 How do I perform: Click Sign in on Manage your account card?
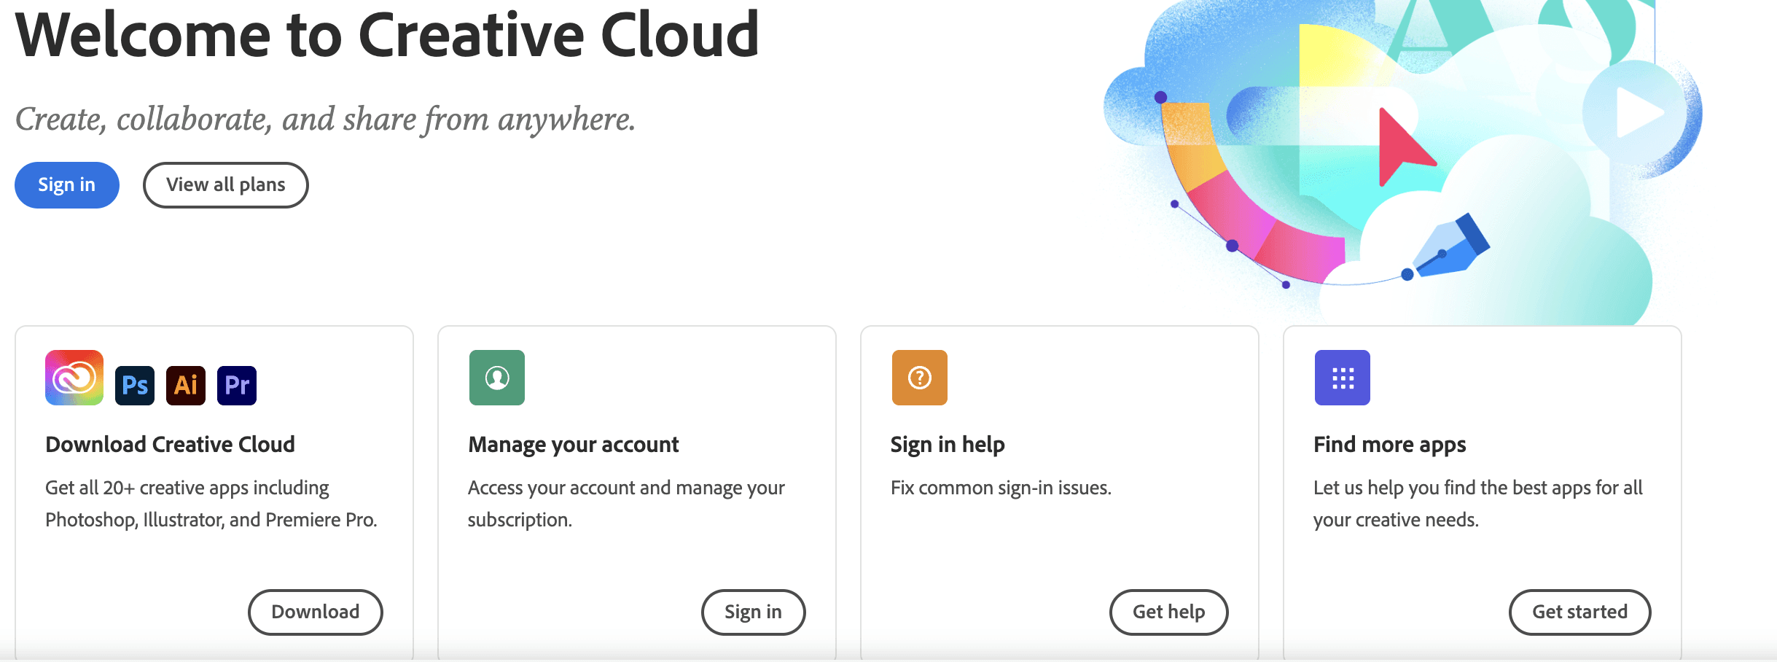pyautogui.click(x=753, y=612)
